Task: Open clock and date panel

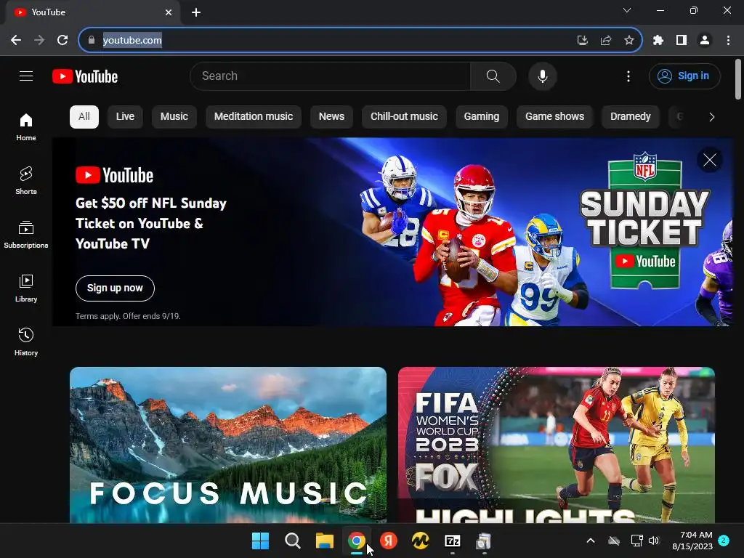Action: (692, 541)
